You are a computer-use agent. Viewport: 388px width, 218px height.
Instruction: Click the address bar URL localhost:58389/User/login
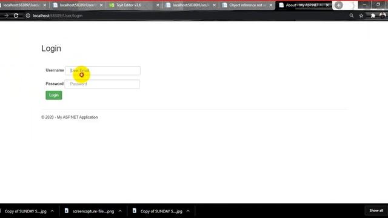point(58,16)
